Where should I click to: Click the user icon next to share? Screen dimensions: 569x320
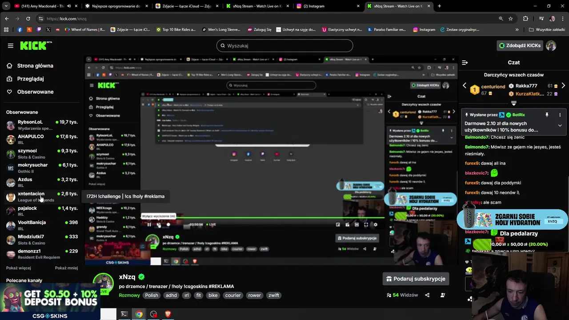tap(443, 295)
